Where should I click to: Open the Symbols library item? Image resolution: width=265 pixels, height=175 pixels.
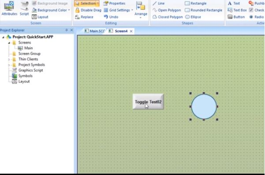click(25, 76)
